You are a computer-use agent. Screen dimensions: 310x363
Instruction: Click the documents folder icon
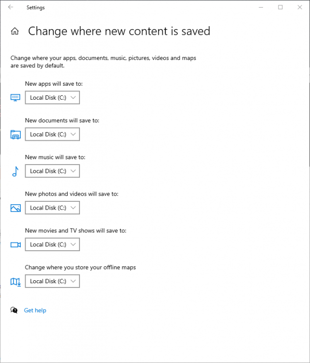coord(15,134)
